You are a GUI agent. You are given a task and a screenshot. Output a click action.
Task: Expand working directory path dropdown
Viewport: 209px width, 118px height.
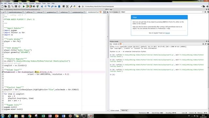(201, 7)
